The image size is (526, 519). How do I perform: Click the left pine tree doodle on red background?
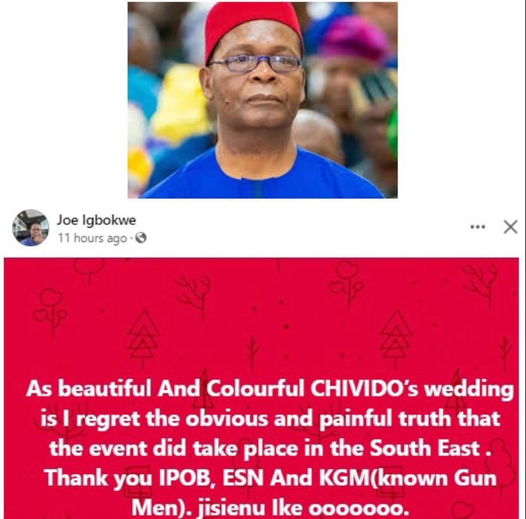pyautogui.click(x=143, y=339)
